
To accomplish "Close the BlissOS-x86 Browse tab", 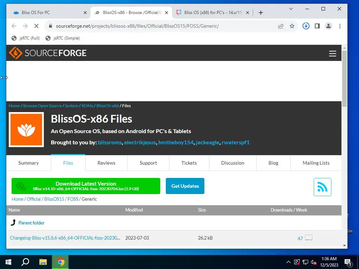I will point(167,13).
